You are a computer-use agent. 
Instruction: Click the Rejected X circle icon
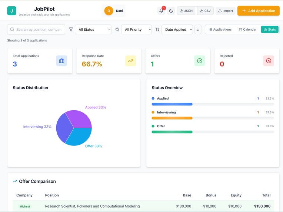[x=269, y=61]
